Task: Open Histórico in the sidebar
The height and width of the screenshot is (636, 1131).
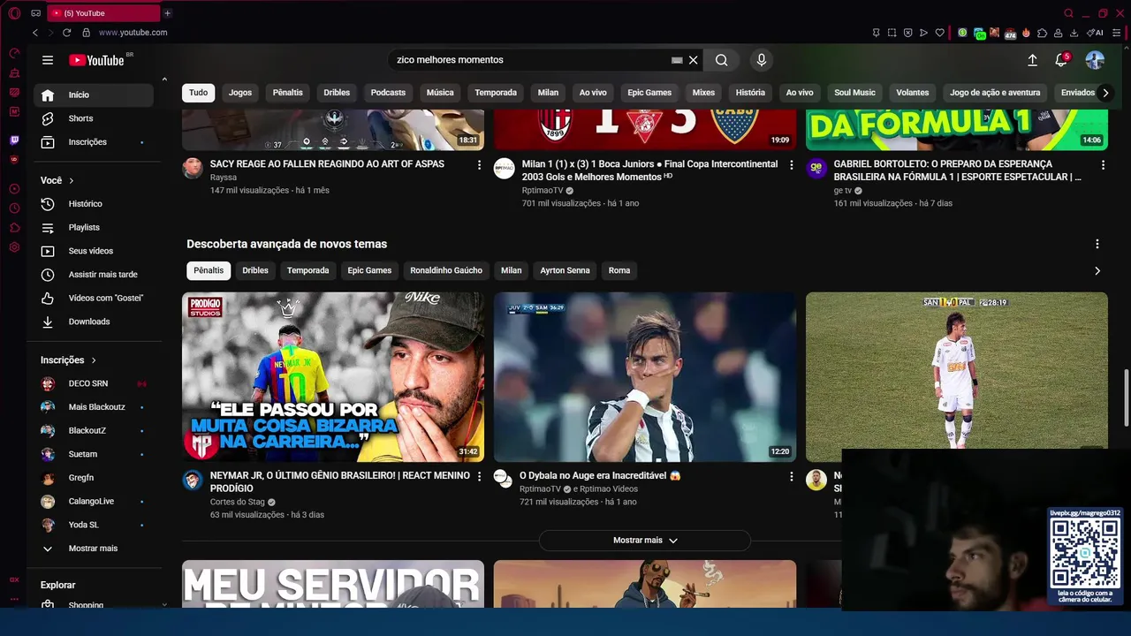Action: tap(94, 204)
